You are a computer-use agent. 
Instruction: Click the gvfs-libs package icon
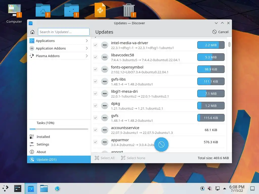click(x=105, y=82)
